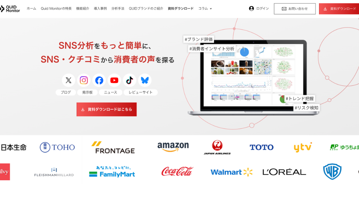Select the Facebook icon
This screenshot has height=201, width=359.
click(99, 80)
